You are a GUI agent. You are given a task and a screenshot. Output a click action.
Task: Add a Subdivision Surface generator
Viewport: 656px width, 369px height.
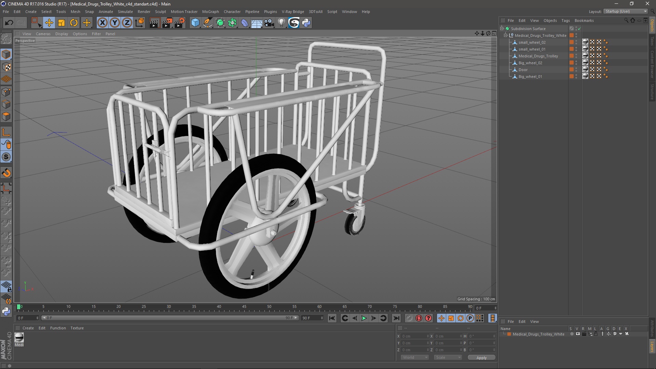click(220, 23)
